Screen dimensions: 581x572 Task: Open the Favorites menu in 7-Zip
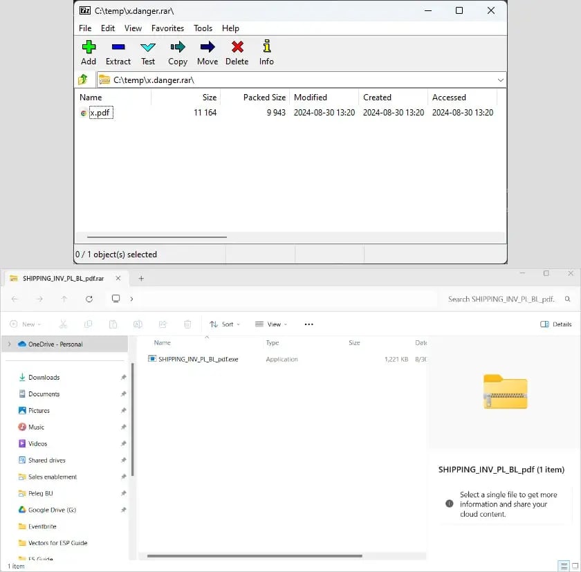[167, 28]
